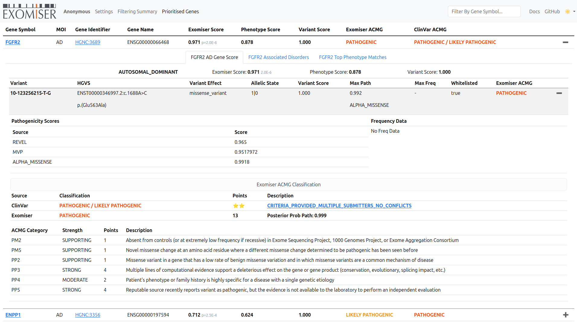This screenshot has height=322, width=577.
Task: Click the PP4 ACMG category cell
Action: click(x=16, y=280)
